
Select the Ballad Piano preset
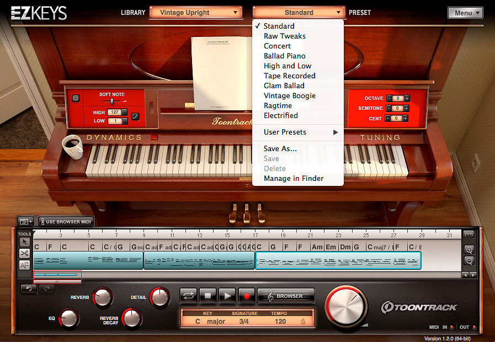click(x=298, y=56)
